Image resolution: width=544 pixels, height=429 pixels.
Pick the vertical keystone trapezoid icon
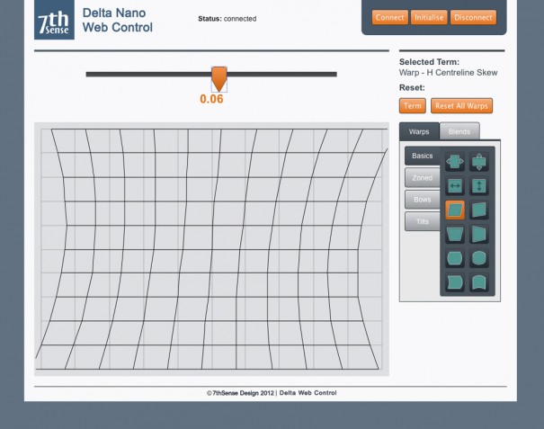pyautogui.click(x=479, y=235)
